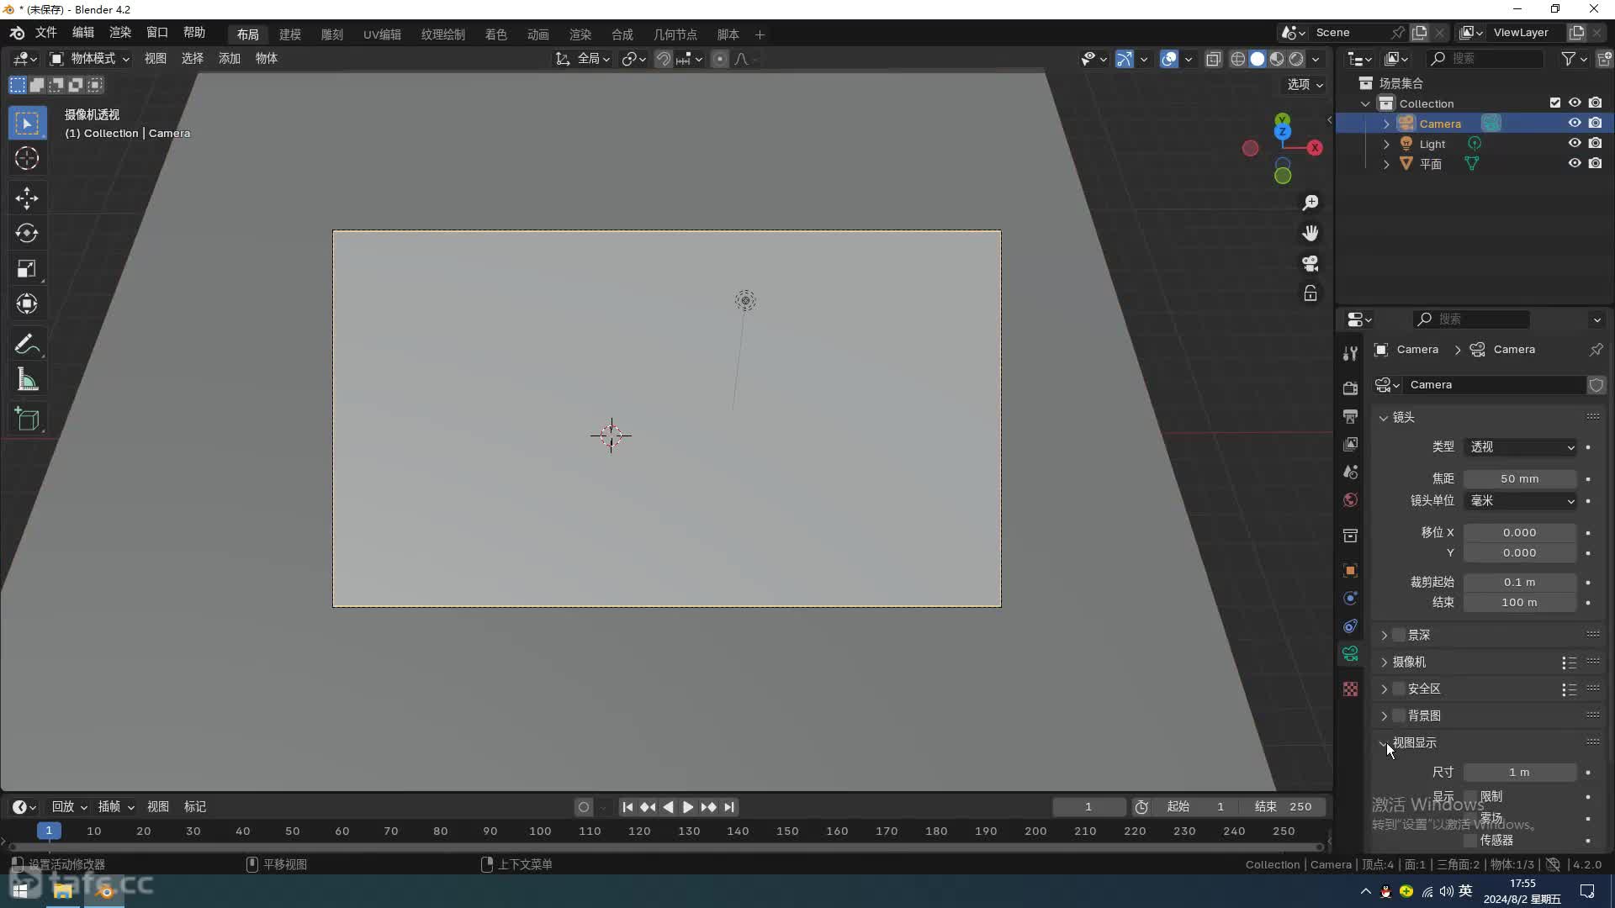Select the Box Select tool
The image size is (1615, 908).
27,124
